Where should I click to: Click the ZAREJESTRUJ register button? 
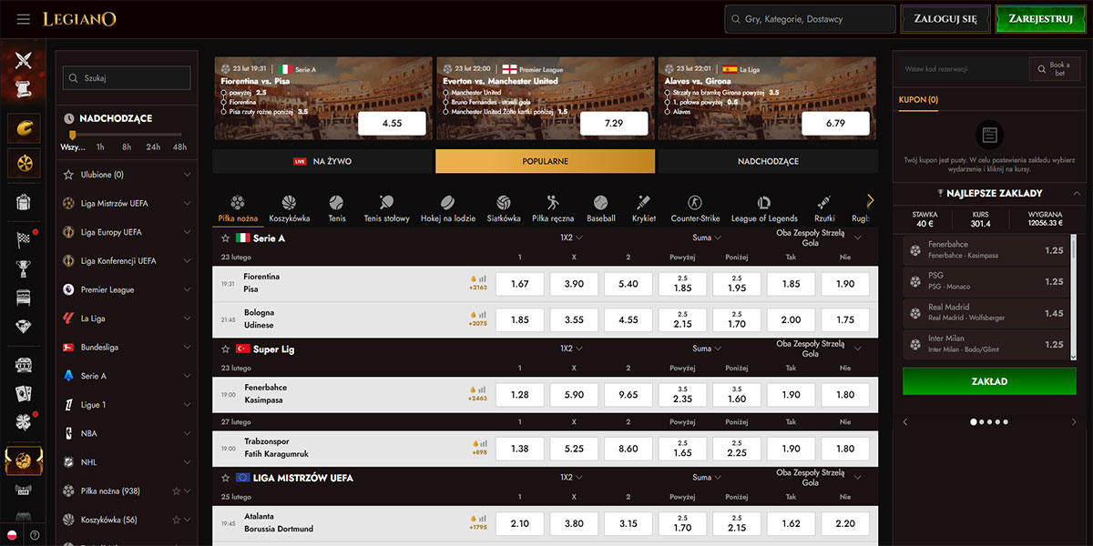(x=1040, y=19)
